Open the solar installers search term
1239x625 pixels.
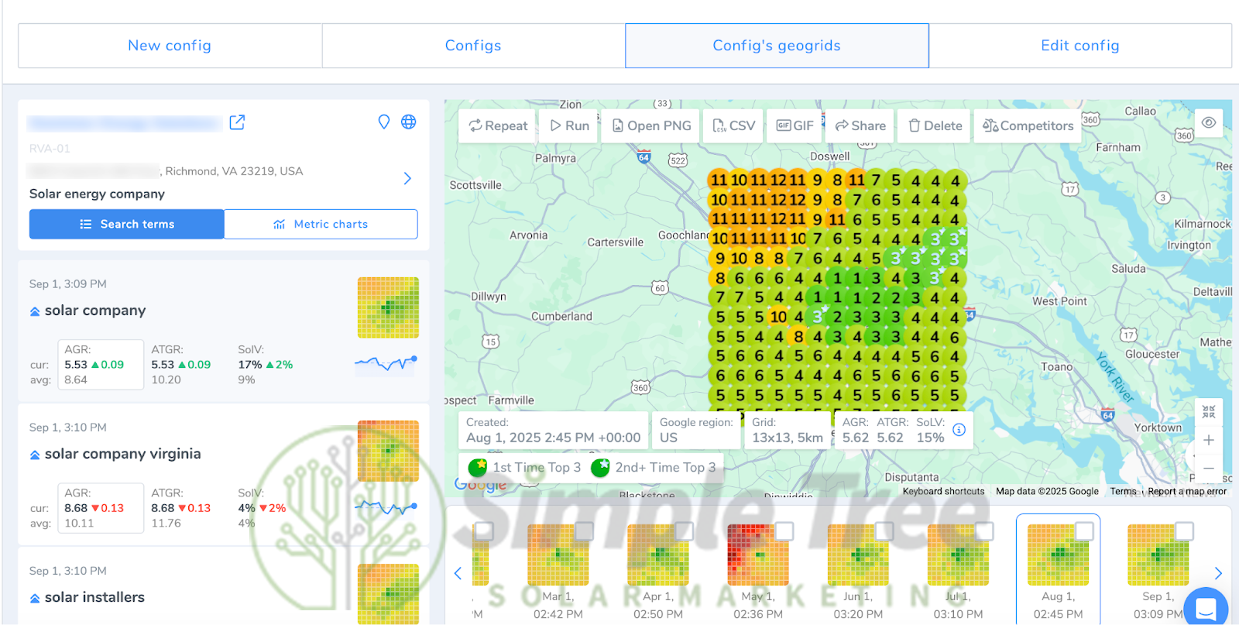coord(94,597)
